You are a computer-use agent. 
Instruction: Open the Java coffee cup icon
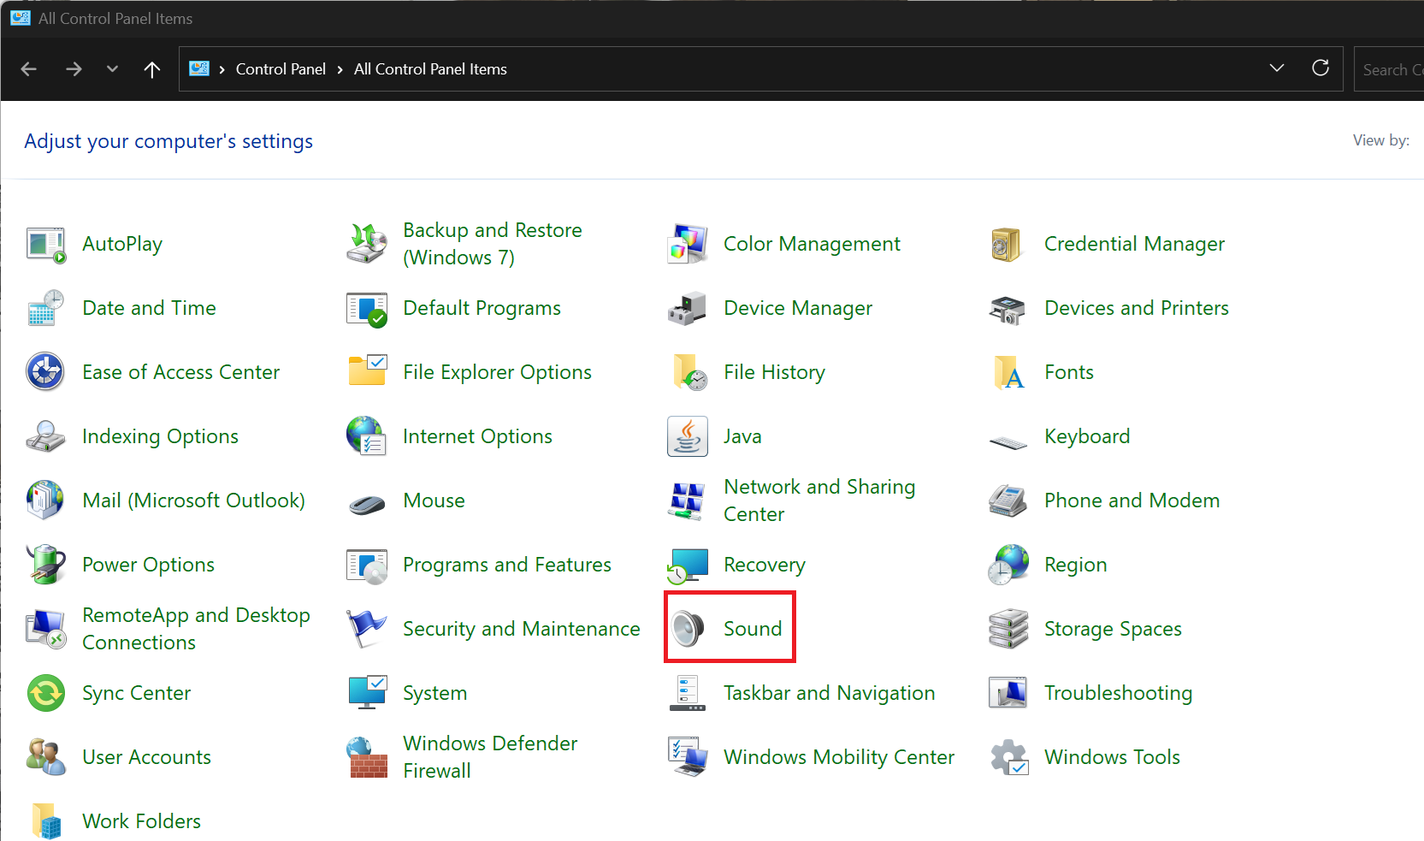[688, 436]
